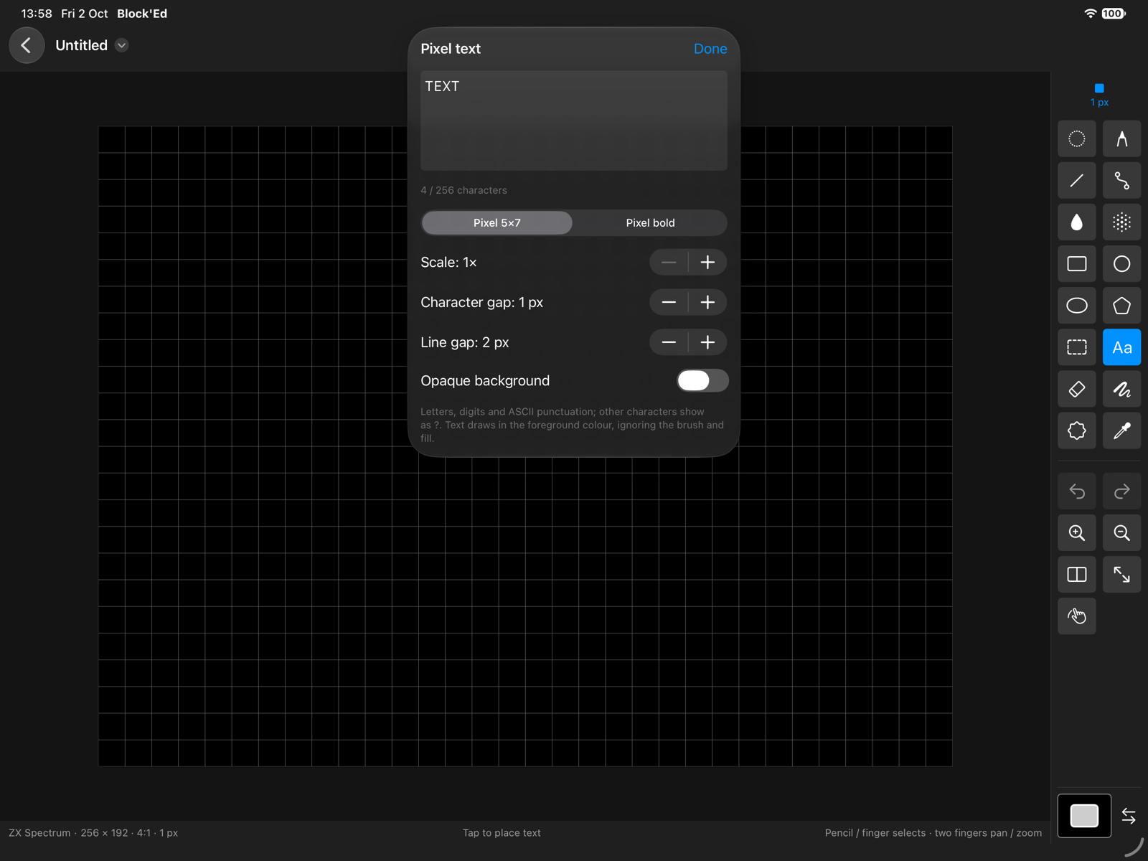The width and height of the screenshot is (1148, 861).
Task: Undo the last action
Action: coord(1076,491)
